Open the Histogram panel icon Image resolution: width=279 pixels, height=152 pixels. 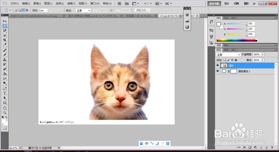click(x=187, y=21)
